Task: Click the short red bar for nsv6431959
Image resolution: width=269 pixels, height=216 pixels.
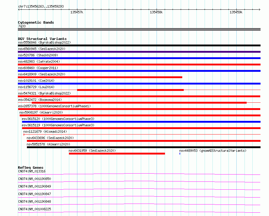Action: (117, 154)
